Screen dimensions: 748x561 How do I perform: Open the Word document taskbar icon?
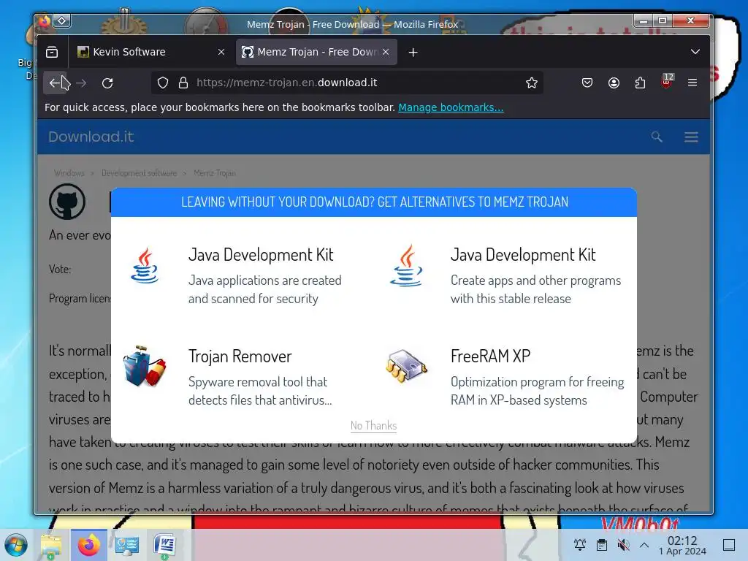click(165, 545)
